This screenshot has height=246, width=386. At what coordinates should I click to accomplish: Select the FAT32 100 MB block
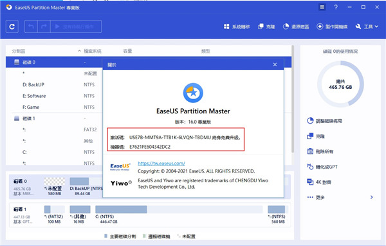click(54, 215)
